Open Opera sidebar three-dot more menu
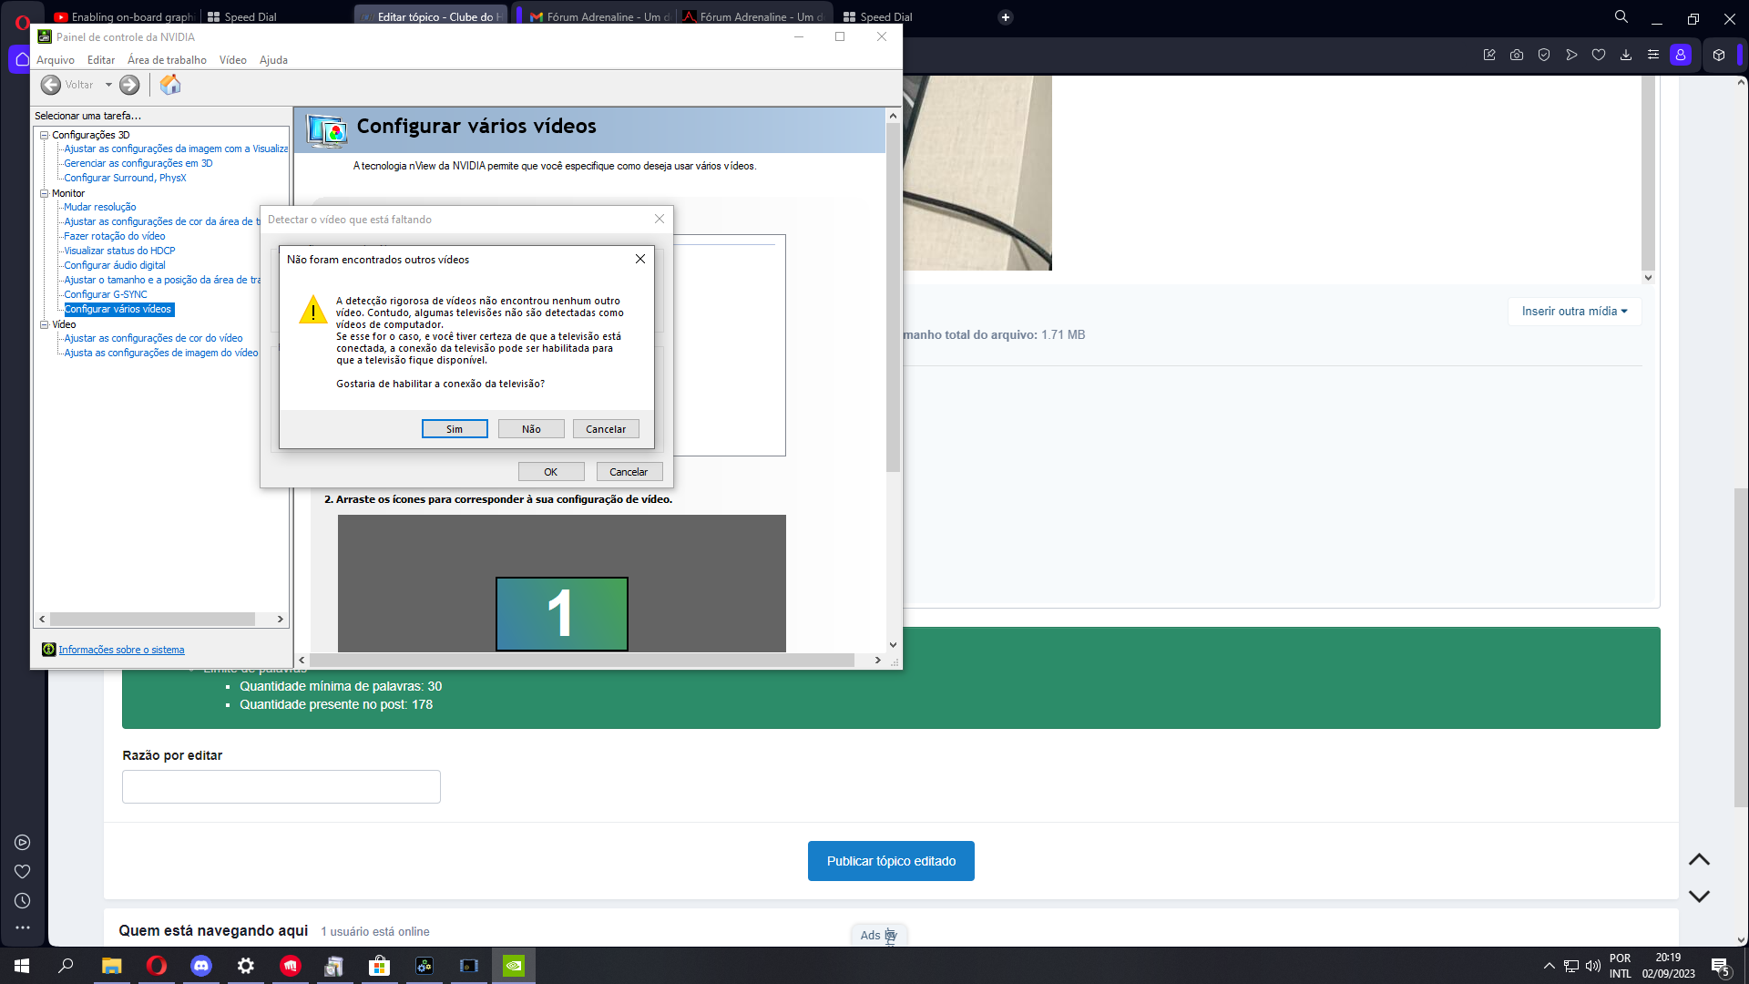 tap(23, 928)
